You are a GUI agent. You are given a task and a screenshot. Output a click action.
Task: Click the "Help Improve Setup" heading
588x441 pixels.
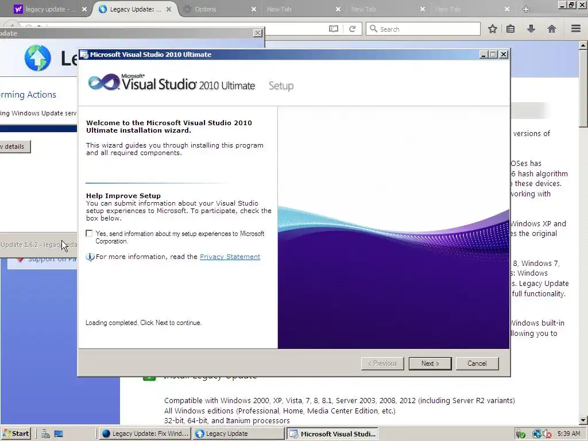click(123, 196)
